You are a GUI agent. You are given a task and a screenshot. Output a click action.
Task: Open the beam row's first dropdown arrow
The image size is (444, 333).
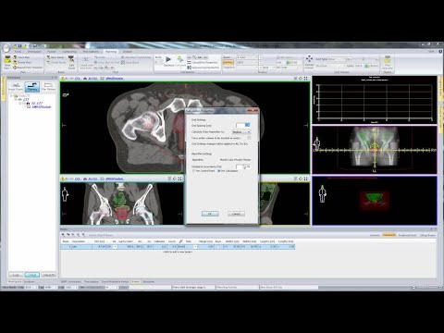pos(115,247)
